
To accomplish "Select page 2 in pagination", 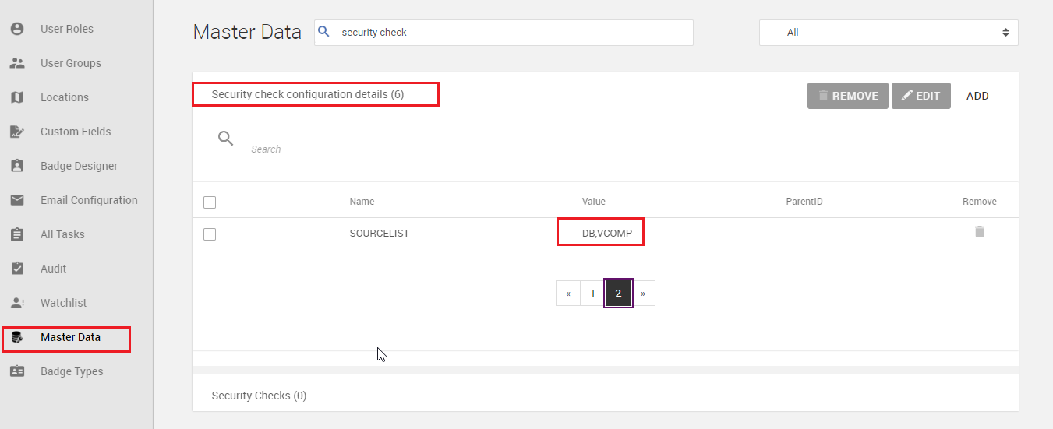I will coord(618,294).
